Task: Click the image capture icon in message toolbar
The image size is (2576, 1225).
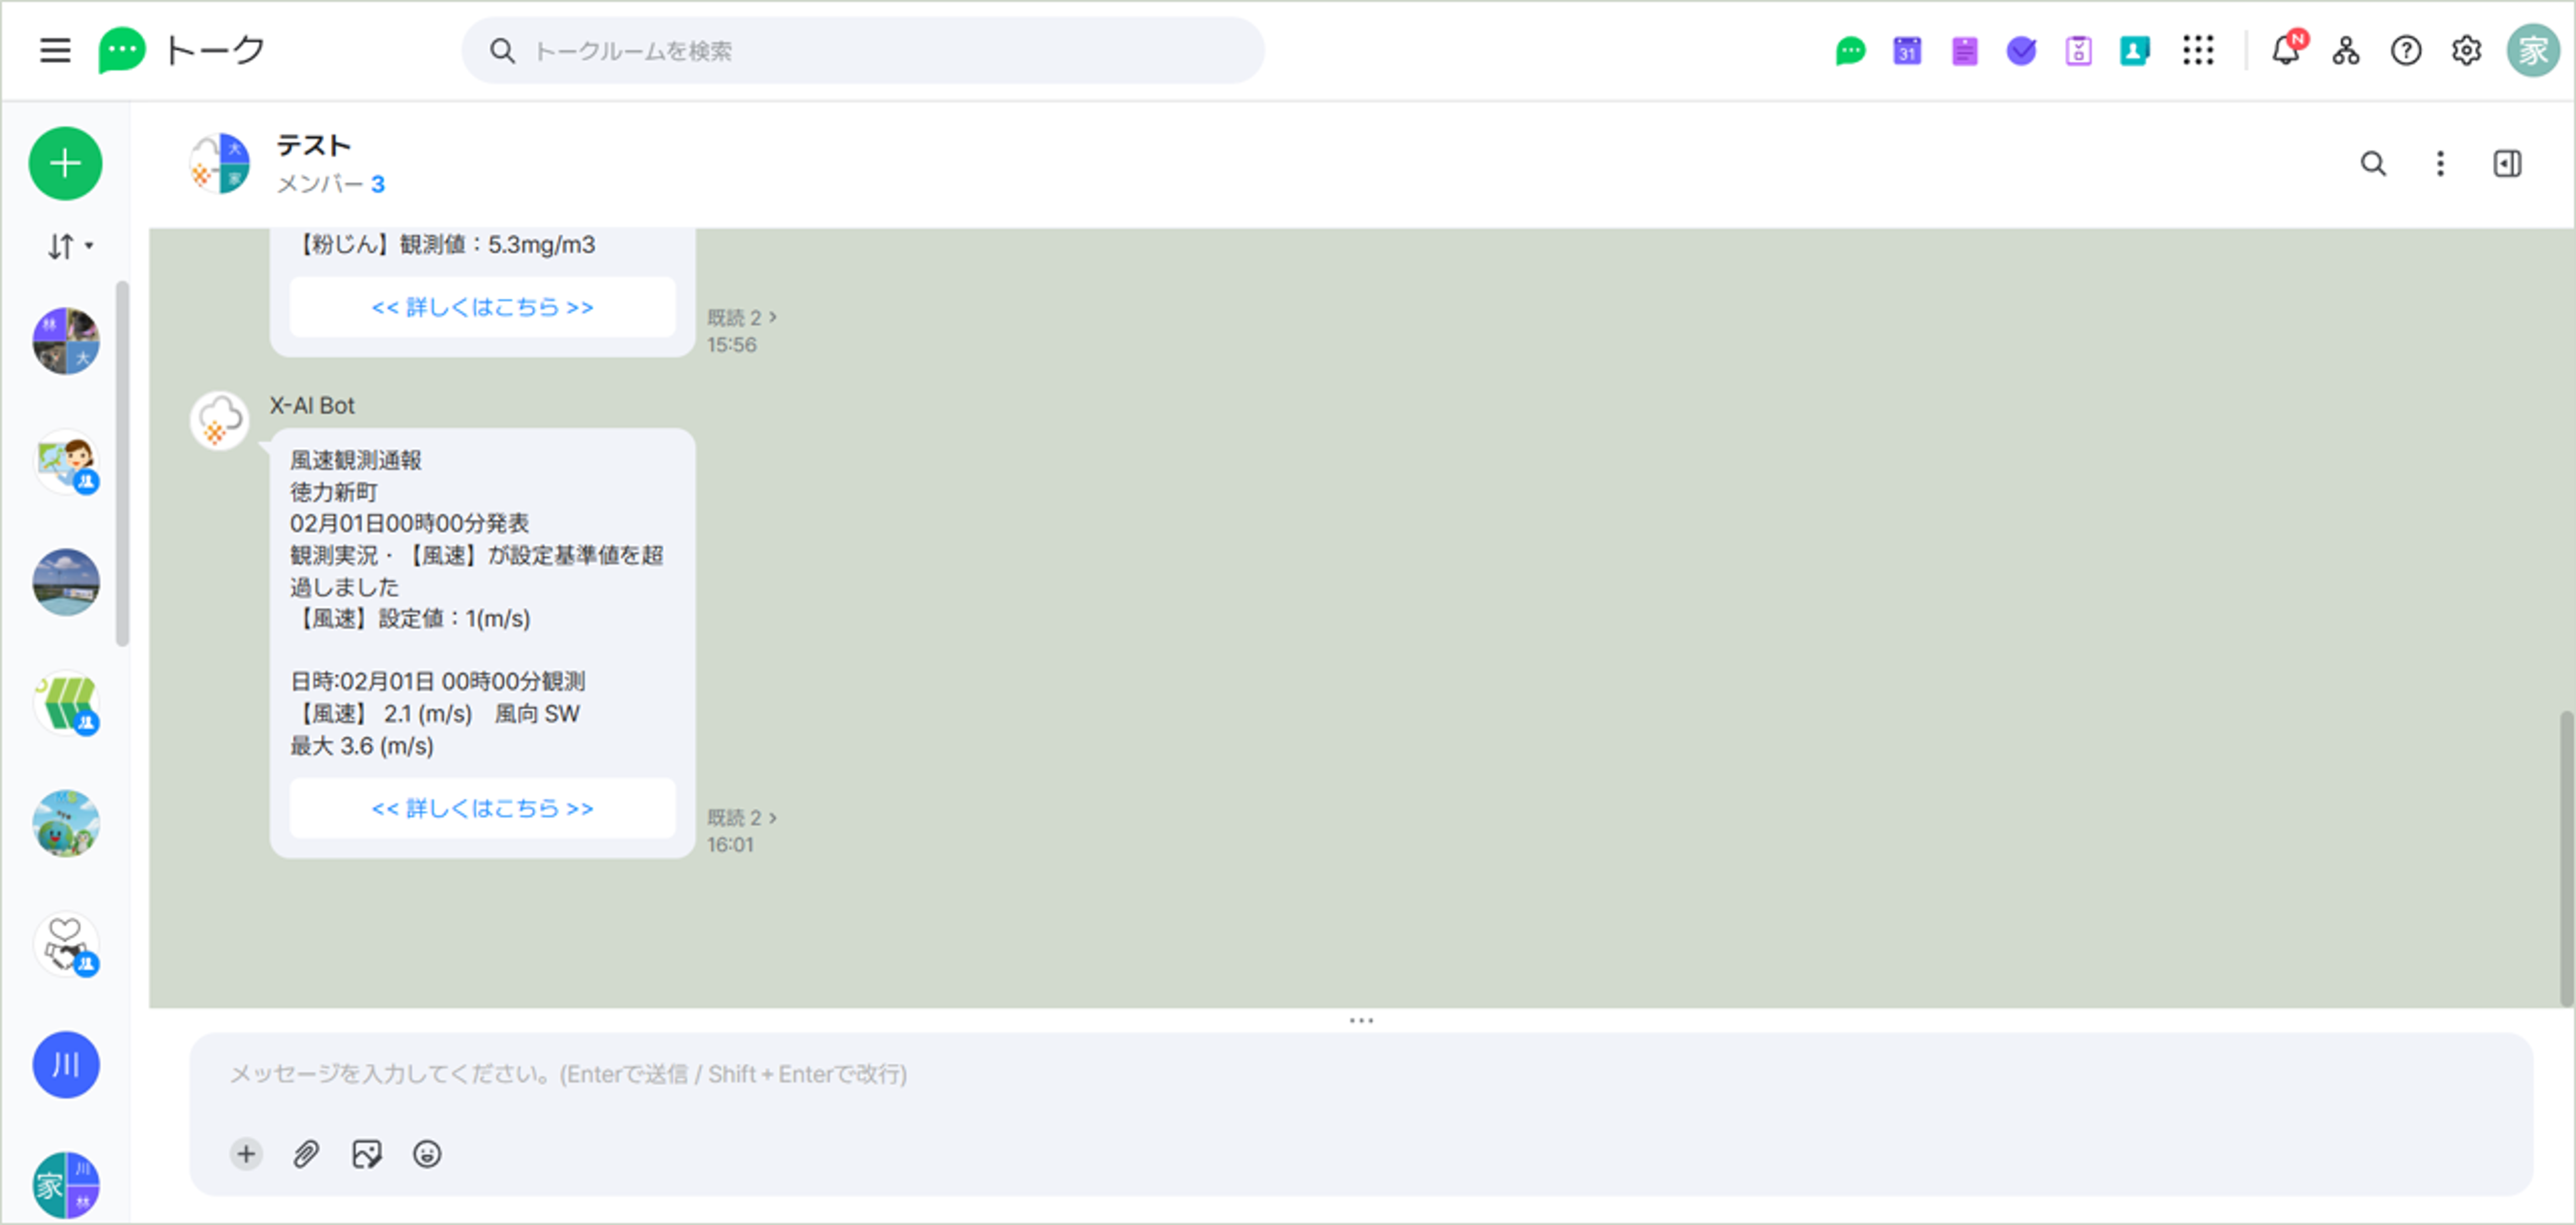Action: pyautogui.click(x=366, y=1153)
